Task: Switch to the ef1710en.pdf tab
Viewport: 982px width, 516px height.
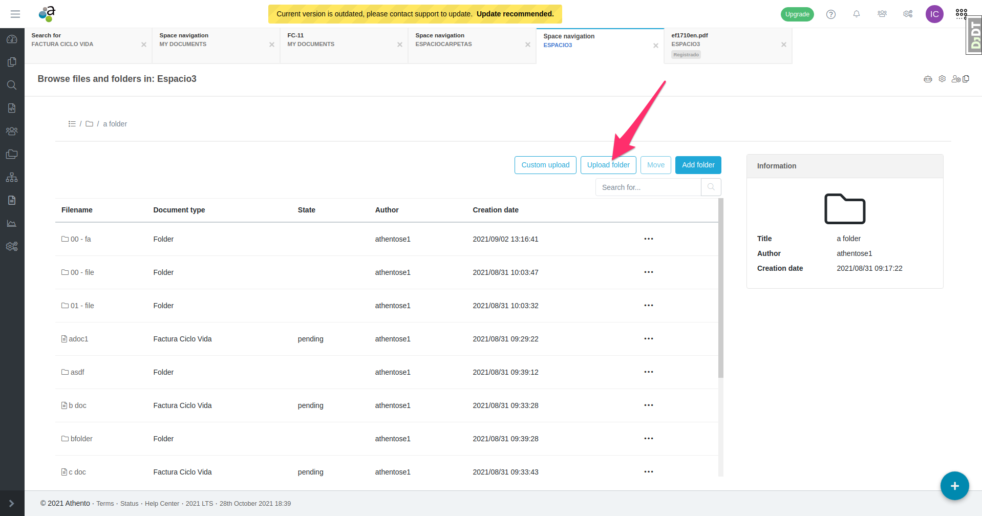Action: [722, 40]
